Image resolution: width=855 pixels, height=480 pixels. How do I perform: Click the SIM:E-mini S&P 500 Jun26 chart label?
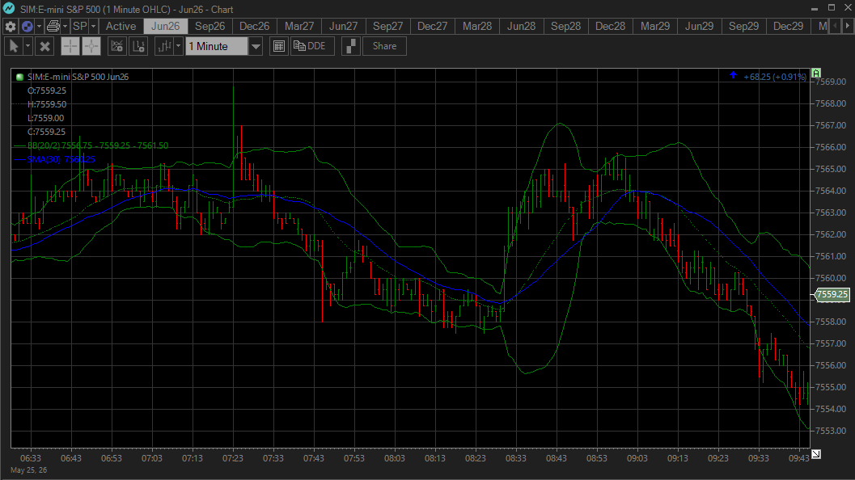pos(78,77)
